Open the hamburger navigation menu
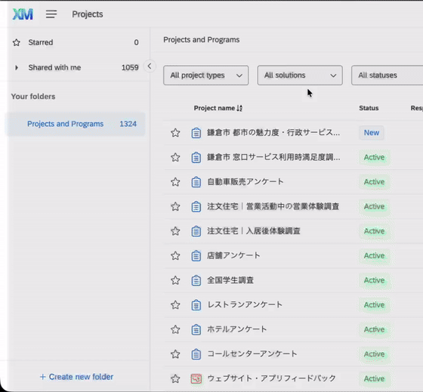This screenshot has height=392, width=423. pos(51,14)
